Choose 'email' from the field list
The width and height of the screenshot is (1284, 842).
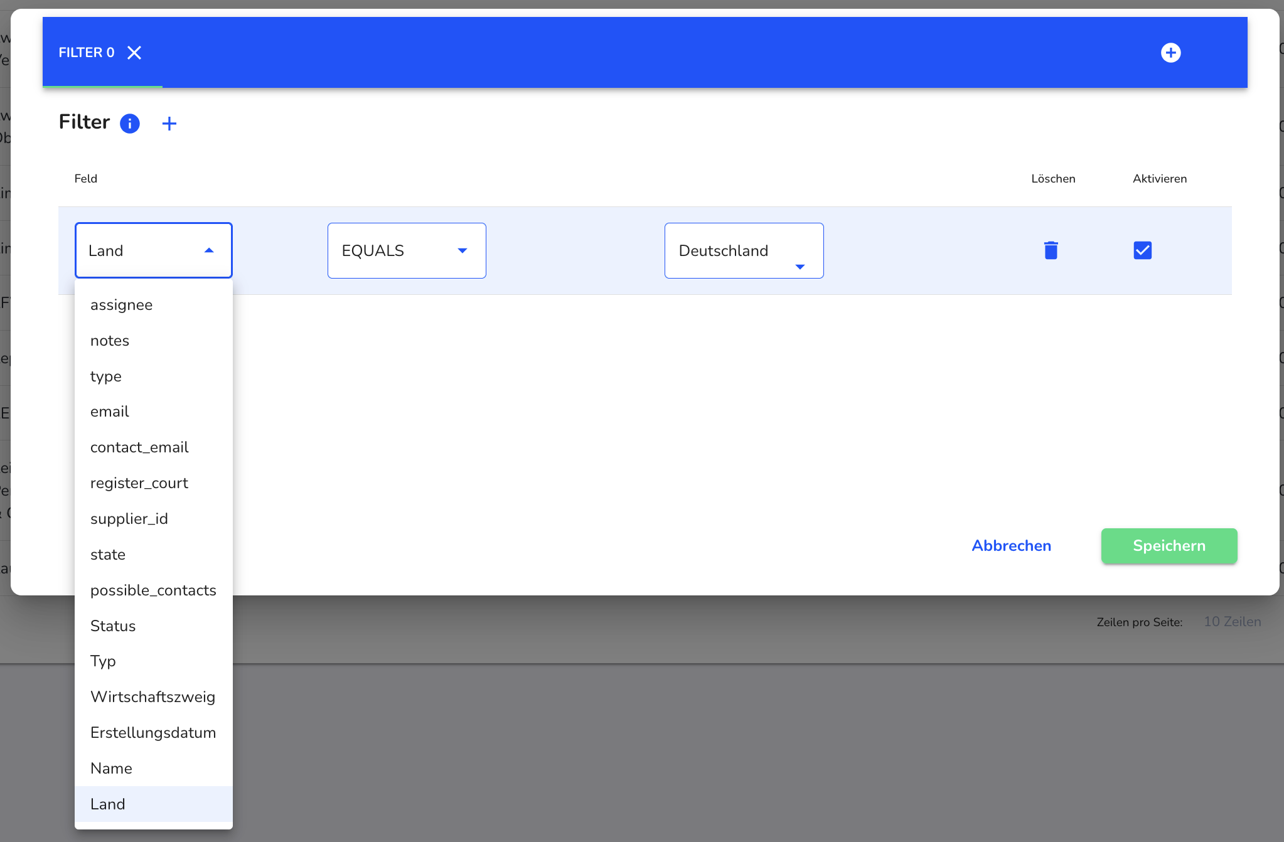point(154,412)
